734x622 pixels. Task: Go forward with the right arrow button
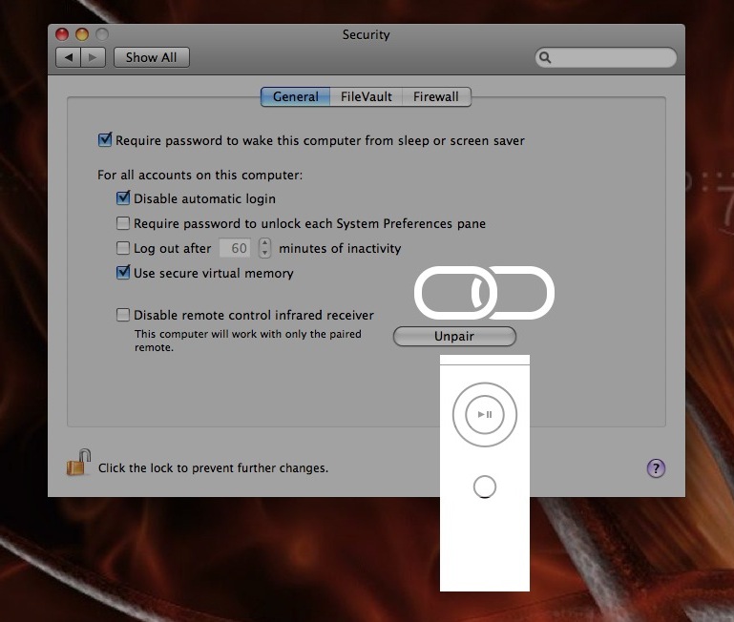93,57
